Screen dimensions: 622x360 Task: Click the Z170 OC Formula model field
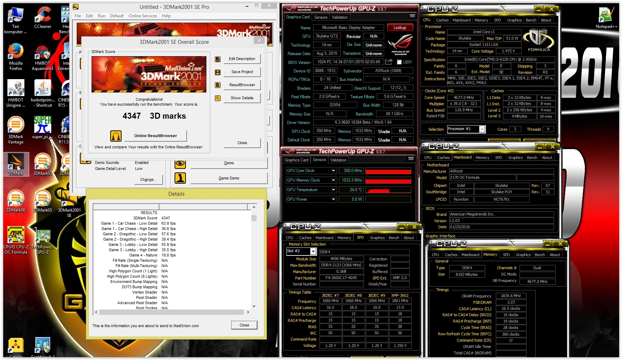482,178
